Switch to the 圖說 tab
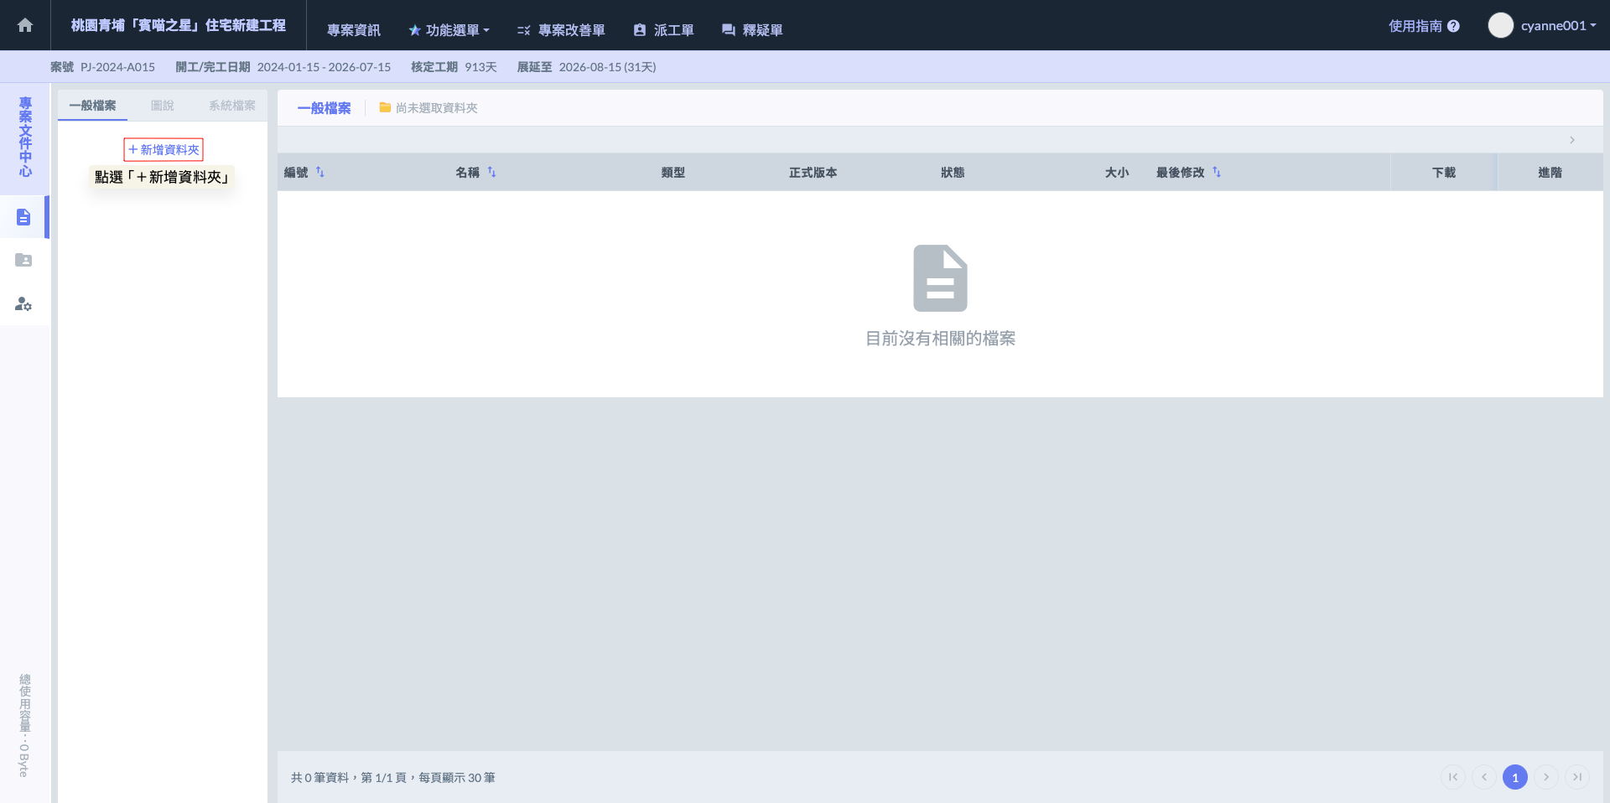The width and height of the screenshot is (1610, 803). [162, 106]
